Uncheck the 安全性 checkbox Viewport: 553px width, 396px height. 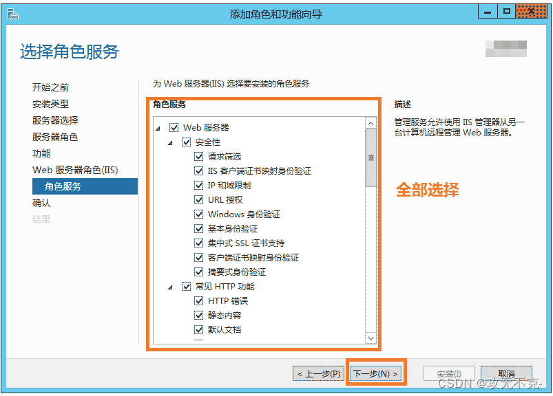coord(186,142)
